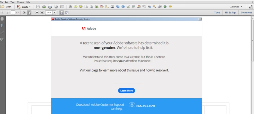Viewport: 255px width, 114px height.
Task: Send file by email envelope icon
Action: (62, 7)
